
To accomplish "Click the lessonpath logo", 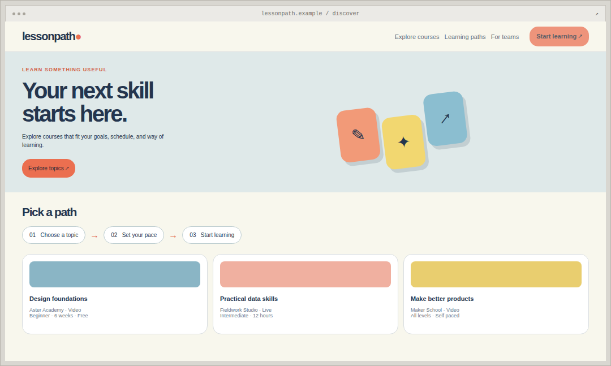I will [51, 37].
